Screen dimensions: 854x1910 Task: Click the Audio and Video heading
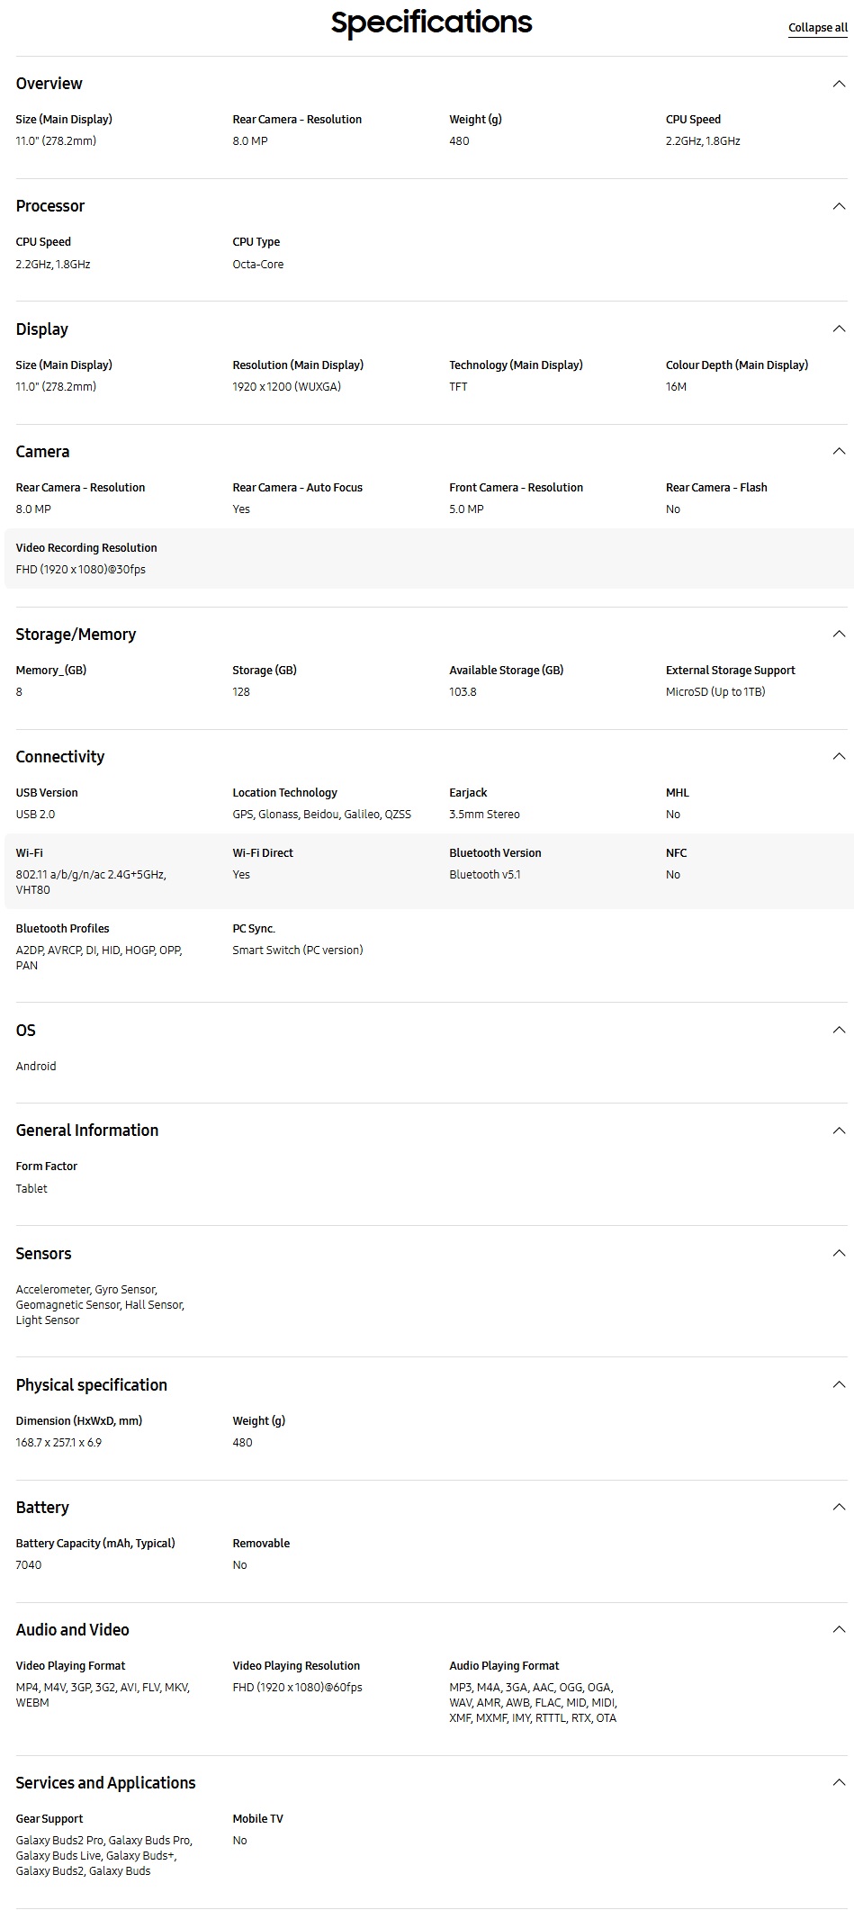click(73, 1630)
